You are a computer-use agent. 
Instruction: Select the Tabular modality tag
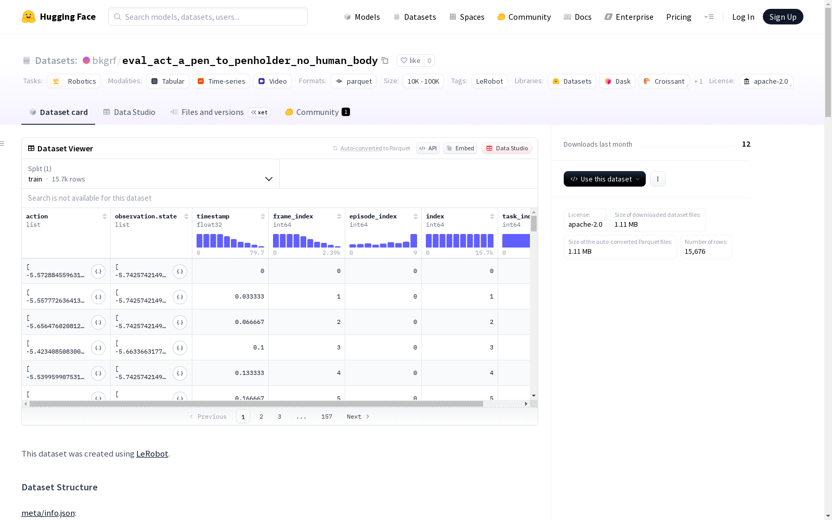pyautogui.click(x=168, y=81)
